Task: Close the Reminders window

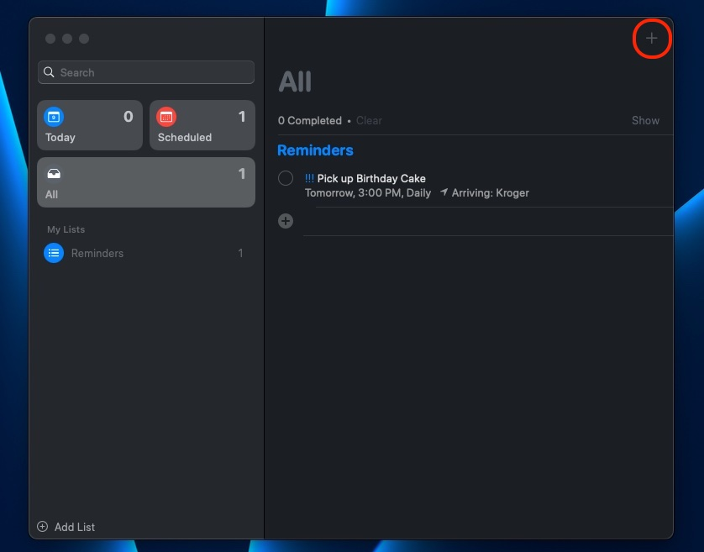Action: (x=50, y=39)
